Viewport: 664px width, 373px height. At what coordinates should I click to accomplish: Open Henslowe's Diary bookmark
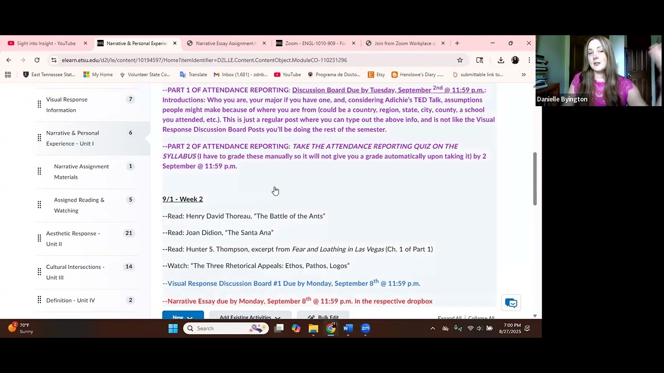(x=418, y=75)
